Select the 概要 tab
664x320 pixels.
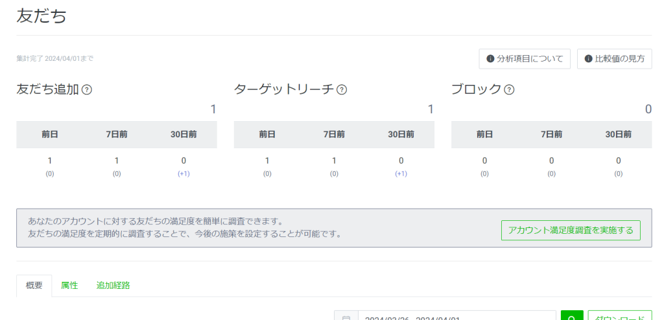(x=34, y=285)
